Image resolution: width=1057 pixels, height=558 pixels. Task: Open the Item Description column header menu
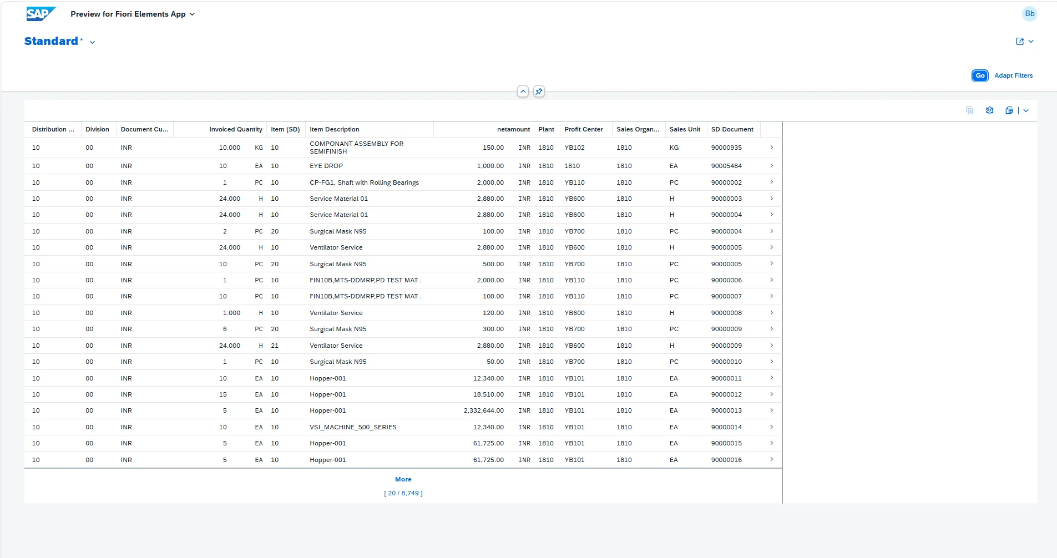coord(369,129)
